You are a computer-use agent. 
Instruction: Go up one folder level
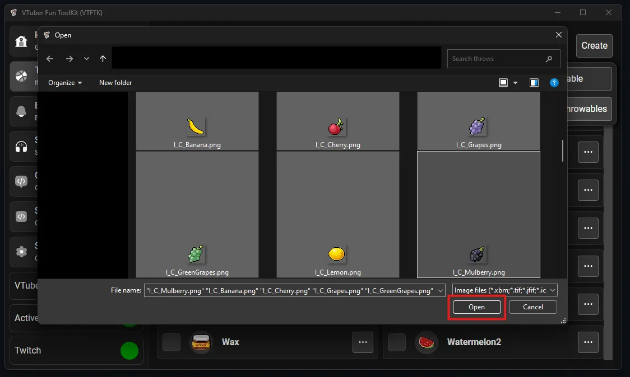pyautogui.click(x=103, y=59)
